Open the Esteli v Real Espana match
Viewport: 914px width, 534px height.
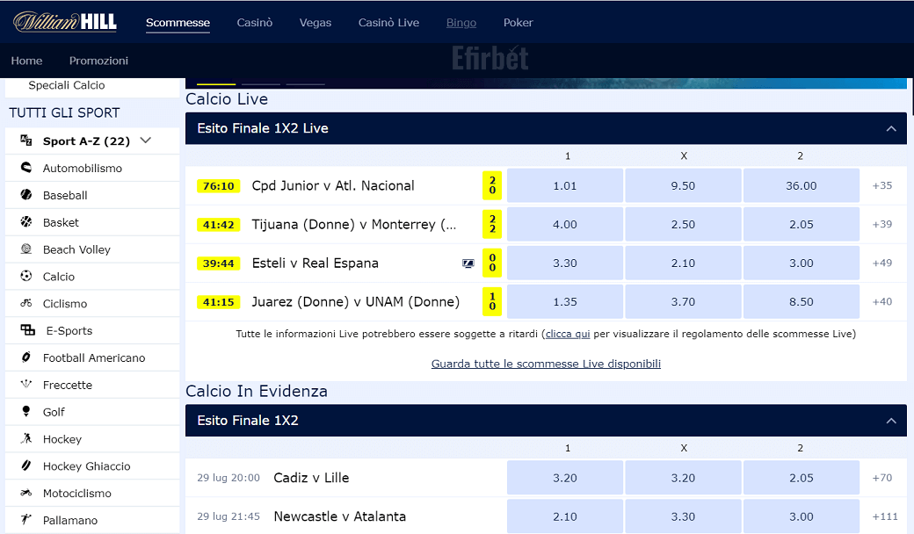(x=316, y=263)
